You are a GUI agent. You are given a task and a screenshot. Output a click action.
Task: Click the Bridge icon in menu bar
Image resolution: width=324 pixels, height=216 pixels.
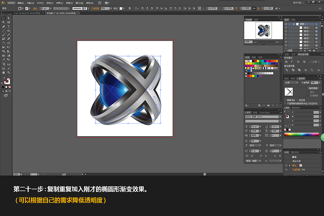click(x=100, y=3)
